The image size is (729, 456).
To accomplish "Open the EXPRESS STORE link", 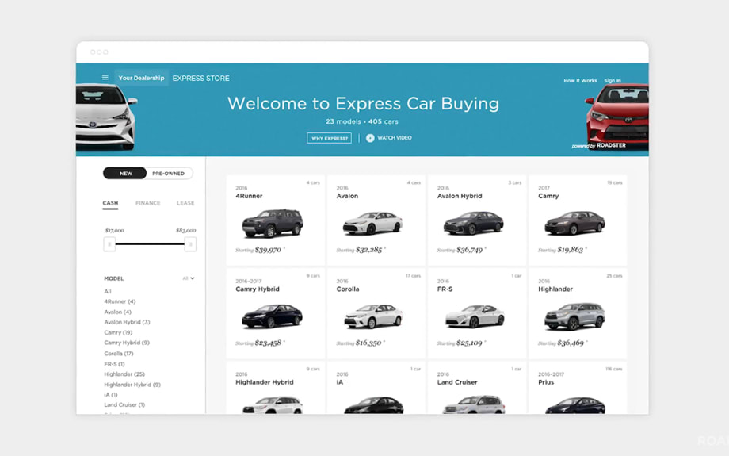I will [x=200, y=79].
